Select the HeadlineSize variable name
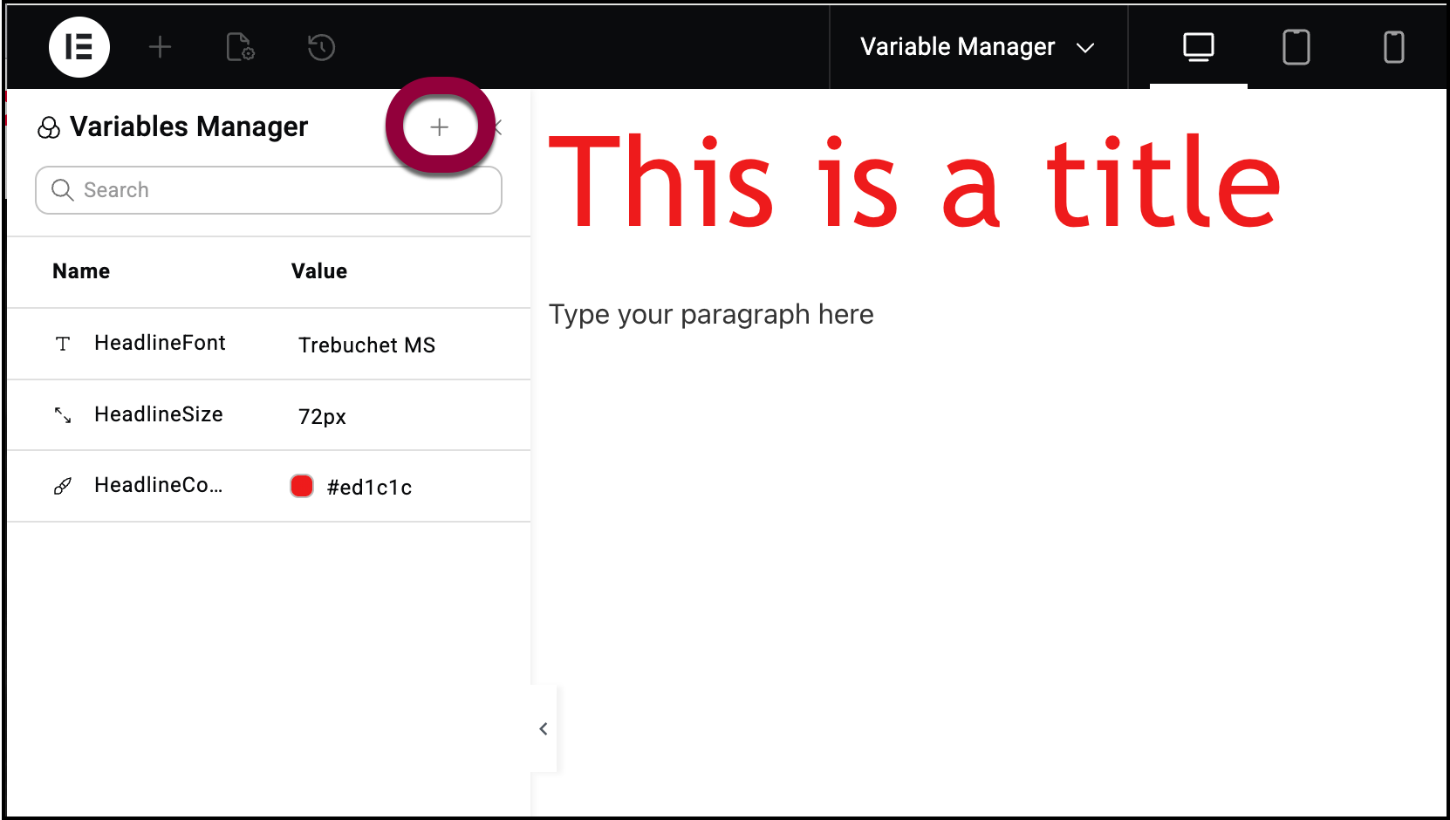 click(x=159, y=414)
